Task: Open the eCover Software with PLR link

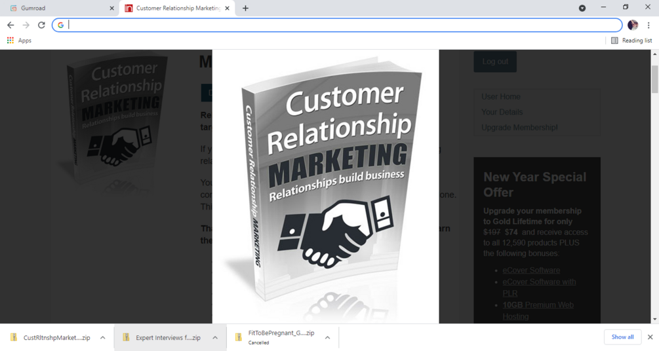Action: (x=539, y=287)
